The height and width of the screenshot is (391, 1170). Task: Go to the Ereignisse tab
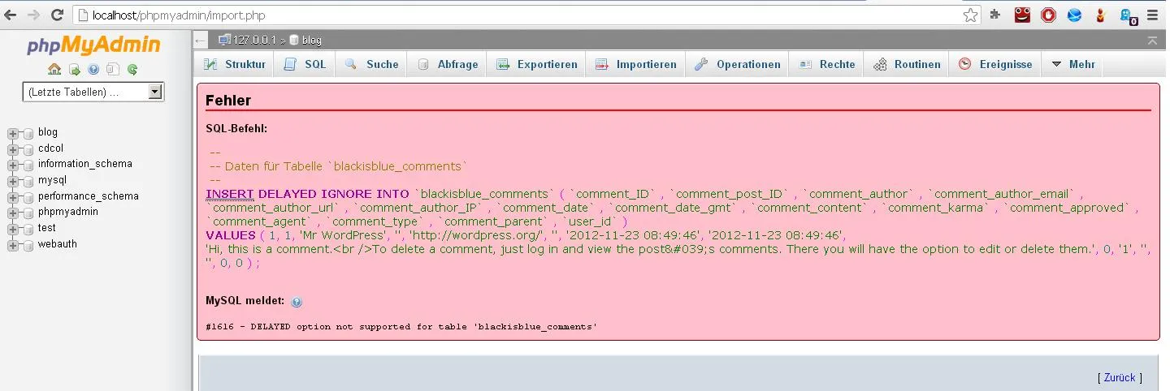[995, 64]
